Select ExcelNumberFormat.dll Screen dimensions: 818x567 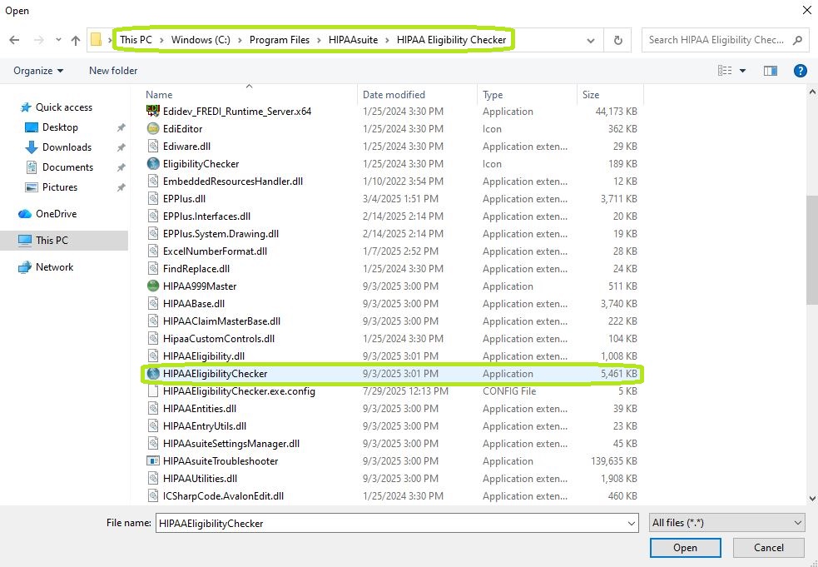click(215, 251)
